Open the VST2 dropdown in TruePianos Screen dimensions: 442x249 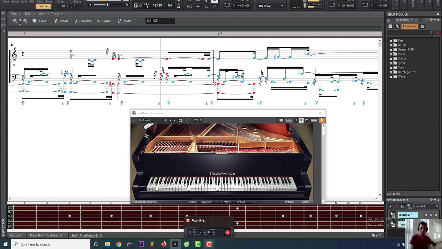click(x=197, y=120)
